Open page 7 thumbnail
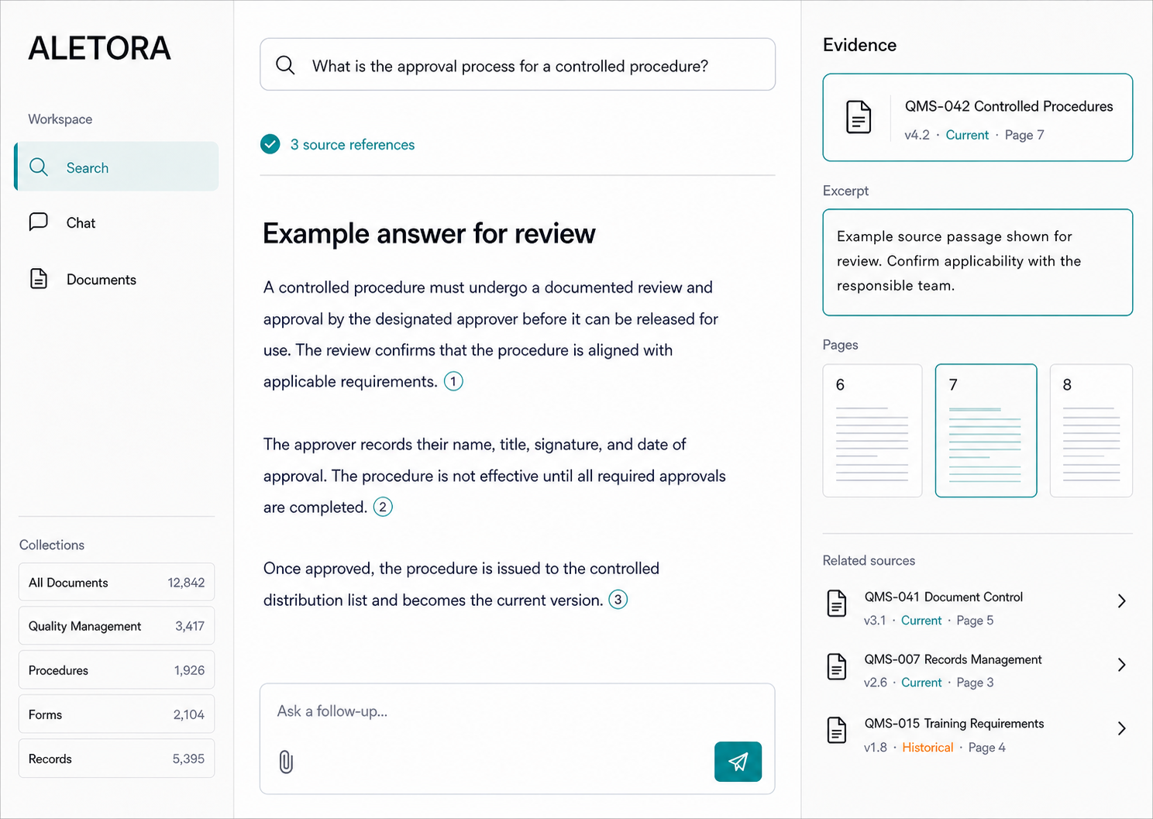Viewport: 1153px width, 819px height. click(x=986, y=431)
